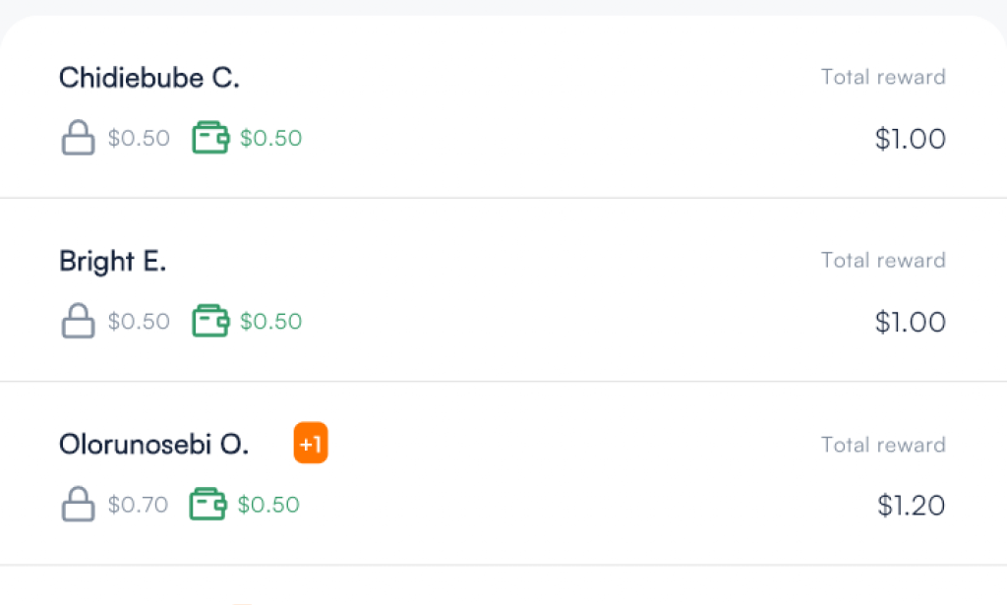Click the $0.70 locked amount for Olorunosebi O.
Screen dimensions: 1007x605
(138, 505)
